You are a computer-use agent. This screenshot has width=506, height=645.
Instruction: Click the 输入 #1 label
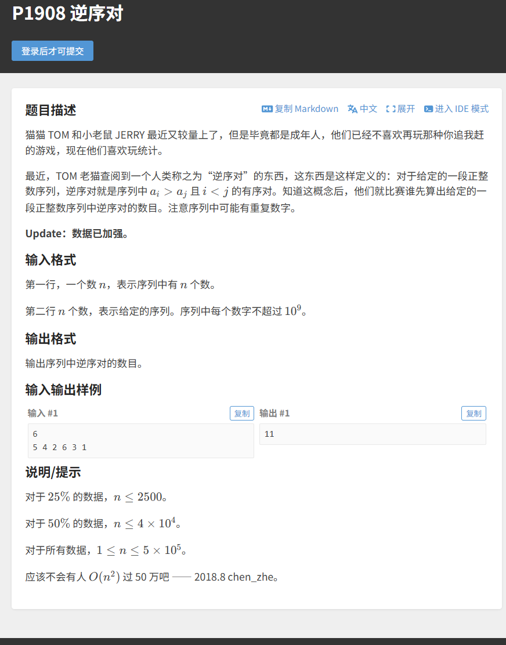pos(43,414)
